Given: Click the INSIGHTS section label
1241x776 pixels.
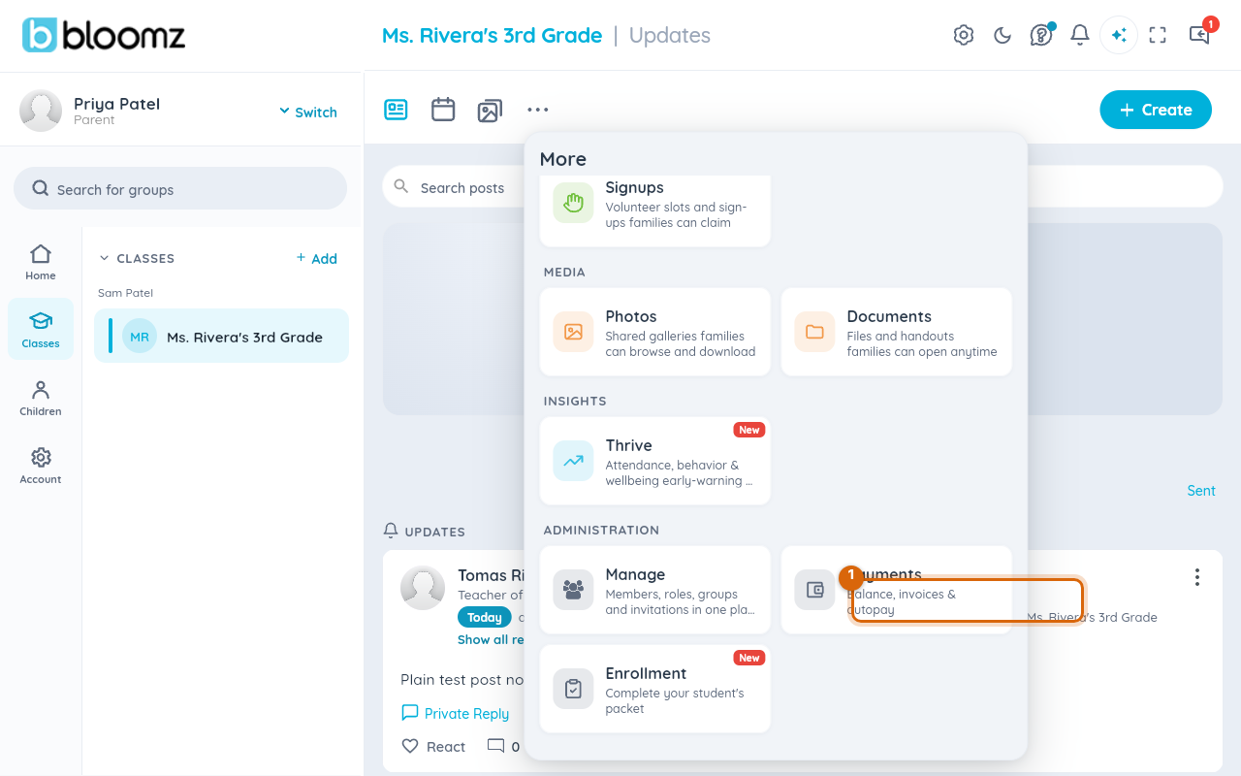Looking at the screenshot, I should click(x=575, y=401).
